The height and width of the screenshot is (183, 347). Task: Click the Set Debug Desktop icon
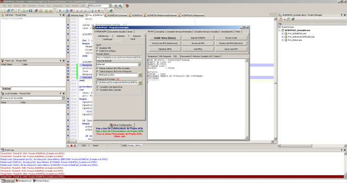tap(120, 6)
